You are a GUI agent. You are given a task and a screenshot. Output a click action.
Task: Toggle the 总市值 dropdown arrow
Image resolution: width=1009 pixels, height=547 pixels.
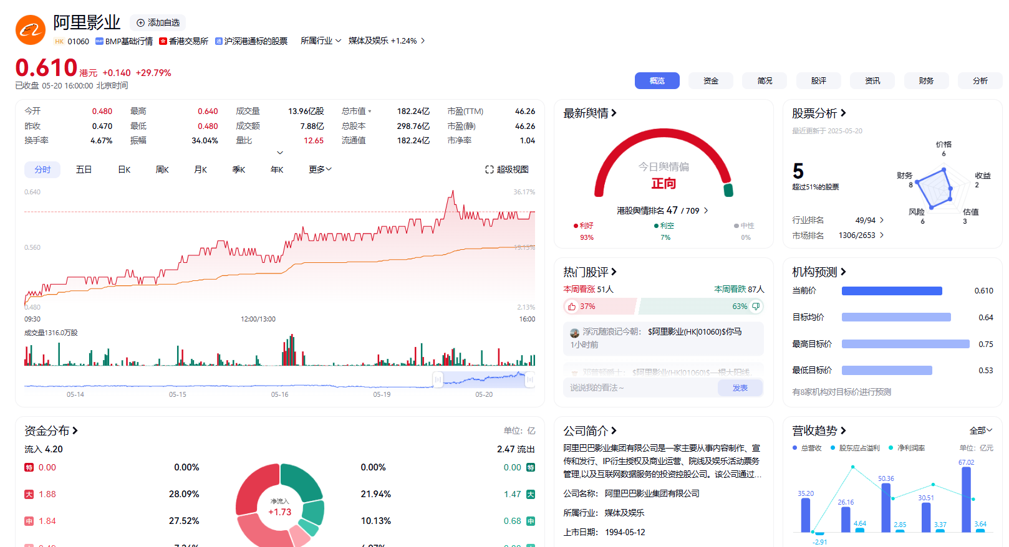click(x=370, y=112)
